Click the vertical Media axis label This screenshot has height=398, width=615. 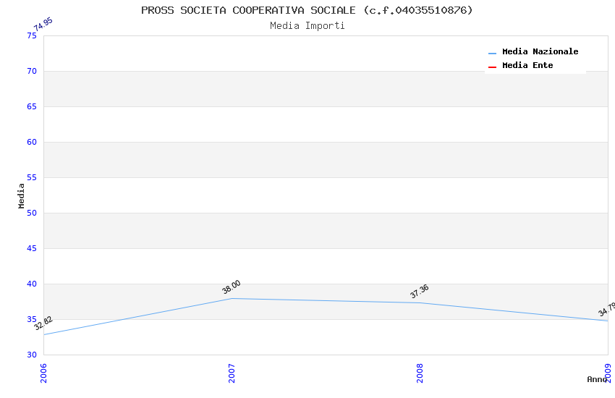click(x=22, y=195)
